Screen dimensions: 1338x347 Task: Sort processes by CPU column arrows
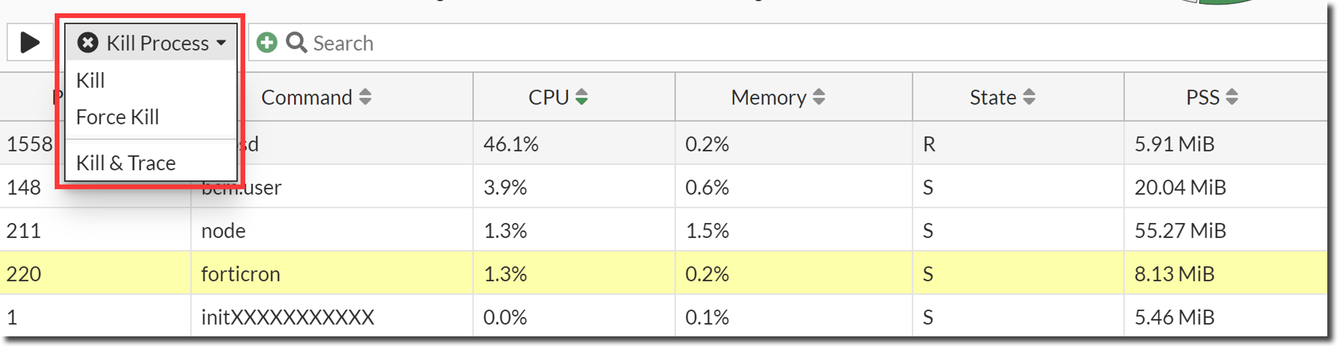(581, 97)
